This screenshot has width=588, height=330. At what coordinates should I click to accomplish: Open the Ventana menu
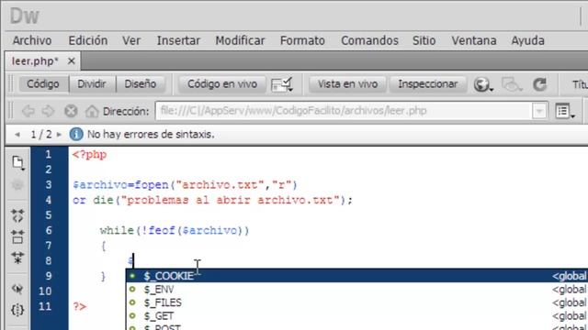[x=474, y=40]
